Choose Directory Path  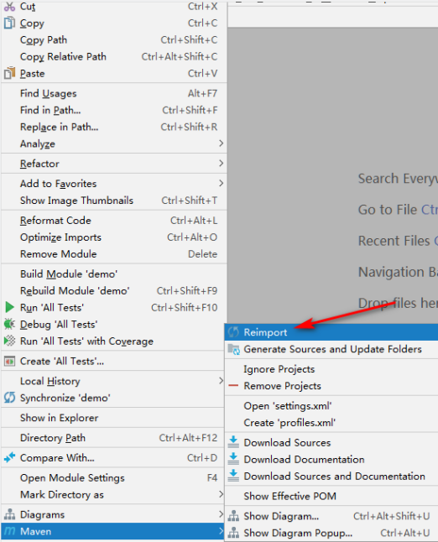(114, 438)
